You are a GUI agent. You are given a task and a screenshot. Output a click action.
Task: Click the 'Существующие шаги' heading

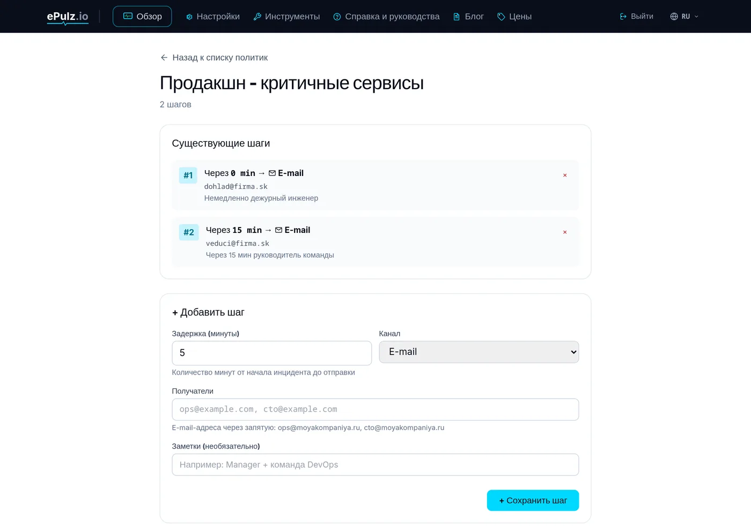221,143
